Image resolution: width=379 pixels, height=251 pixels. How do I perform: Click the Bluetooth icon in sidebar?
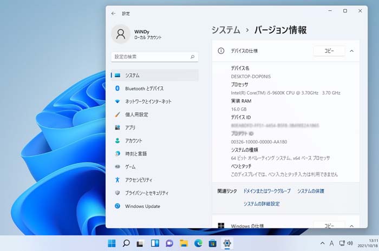tap(117, 89)
